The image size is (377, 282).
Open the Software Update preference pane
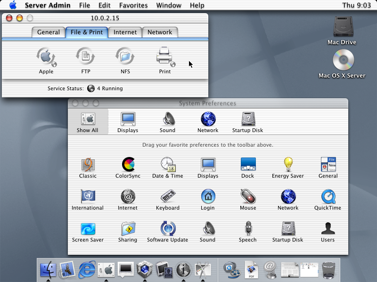(x=168, y=232)
